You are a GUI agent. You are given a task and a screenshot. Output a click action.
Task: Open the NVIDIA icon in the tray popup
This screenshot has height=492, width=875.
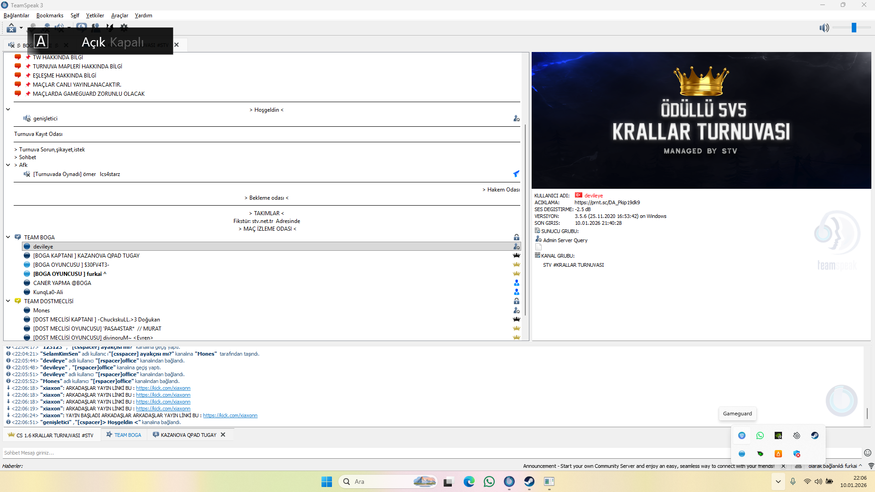[x=778, y=435]
